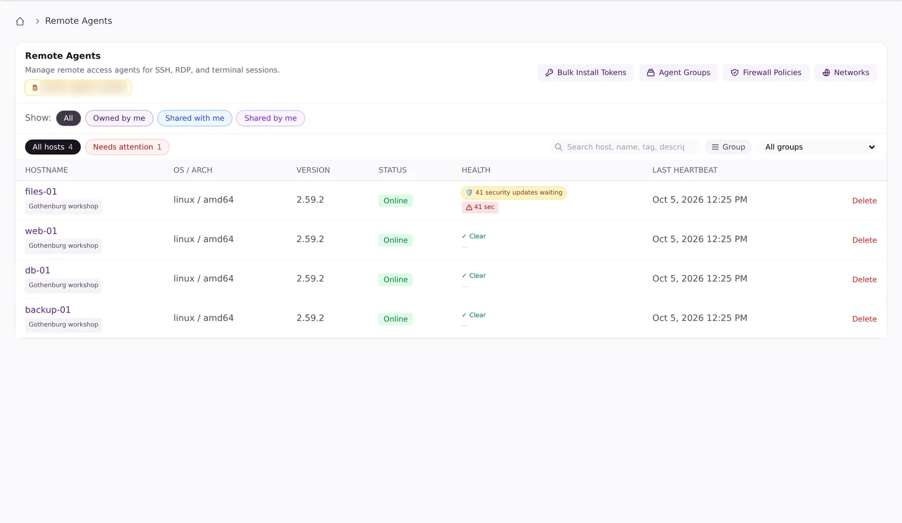Viewport: 902px width, 523px height.
Task: Click the Online status for backup-01
Action: [x=396, y=319]
